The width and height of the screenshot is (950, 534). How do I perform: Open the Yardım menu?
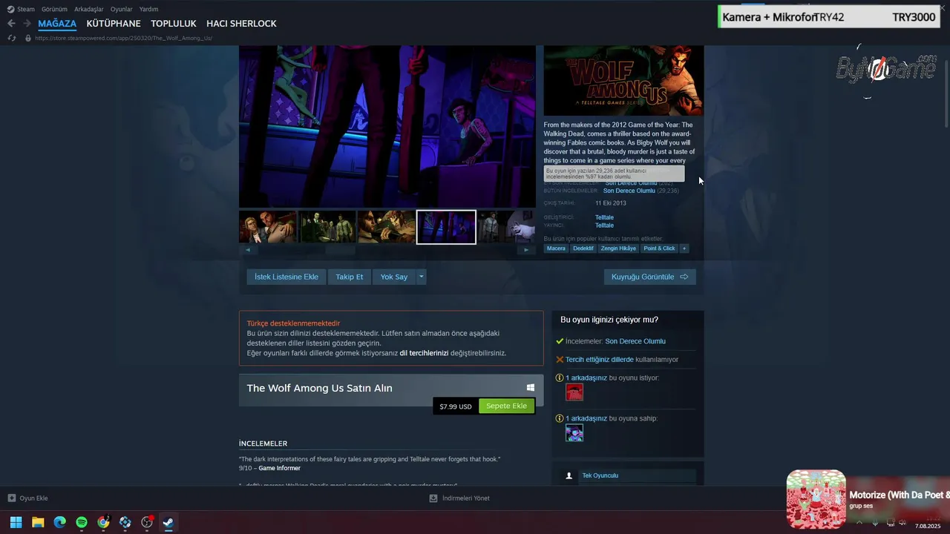point(148,9)
